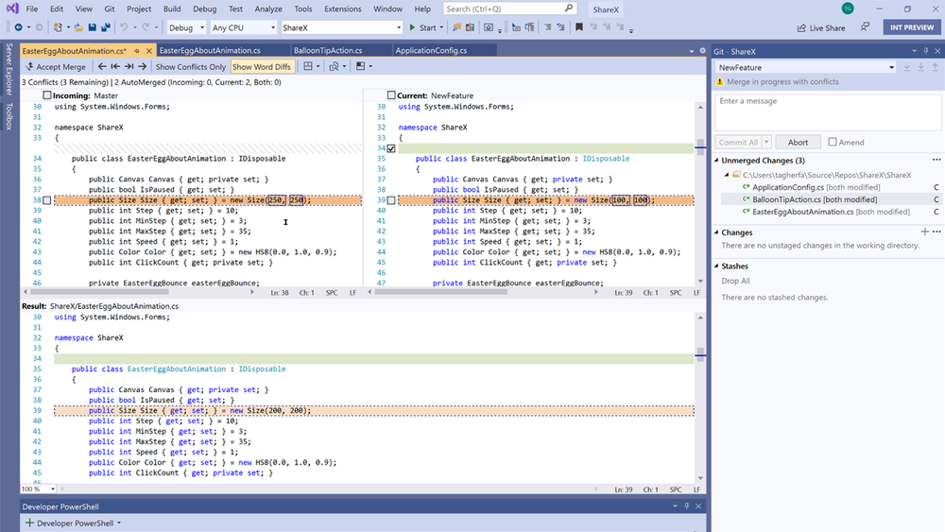Open the Extensions menu
The height and width of the screenshot is (532, 945).
(x=342, y=9)
